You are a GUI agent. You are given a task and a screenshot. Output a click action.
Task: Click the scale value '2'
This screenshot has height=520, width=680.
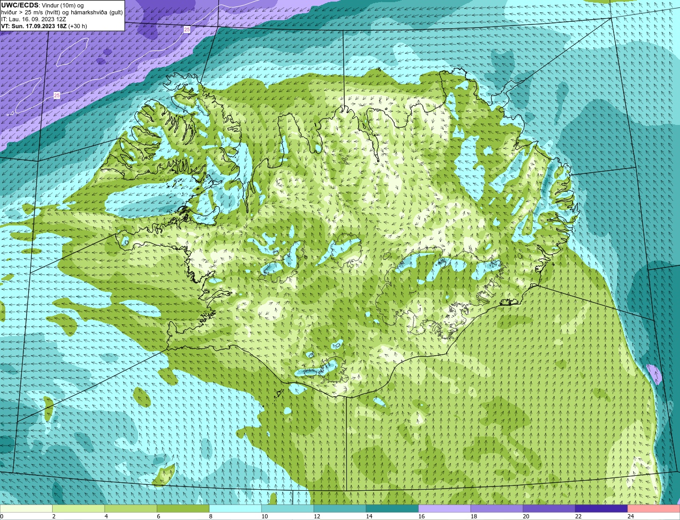pyautogui.click(x=54, y=516)
